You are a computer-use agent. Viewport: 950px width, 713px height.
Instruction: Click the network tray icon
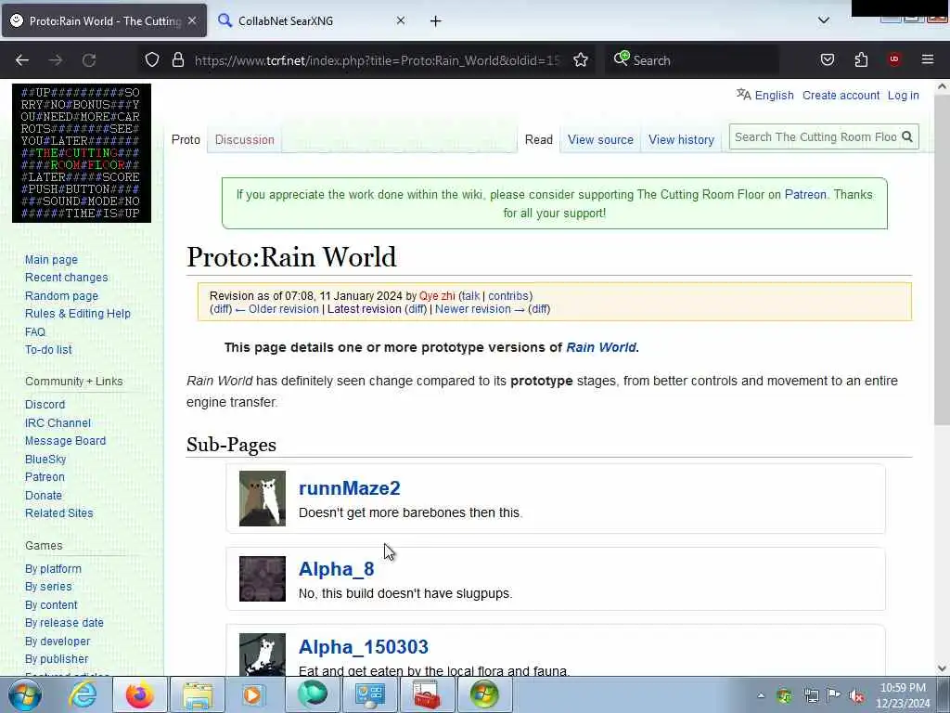[811, 696]
